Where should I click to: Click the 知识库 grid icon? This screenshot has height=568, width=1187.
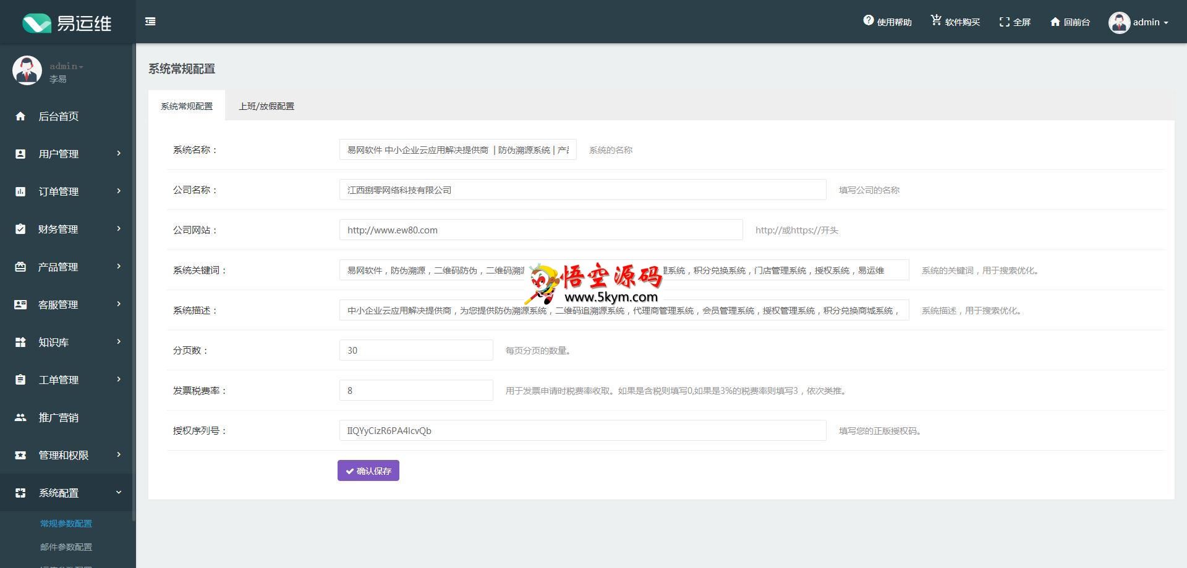[20, 342]
